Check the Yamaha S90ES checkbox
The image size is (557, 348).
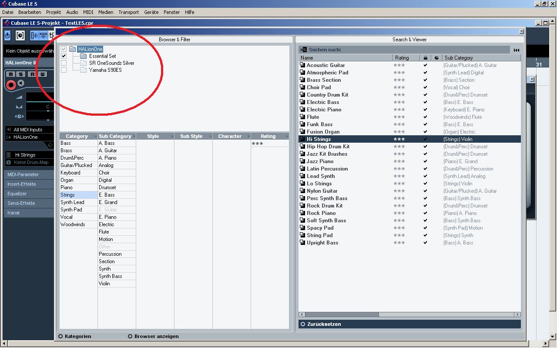coord(64,70)
